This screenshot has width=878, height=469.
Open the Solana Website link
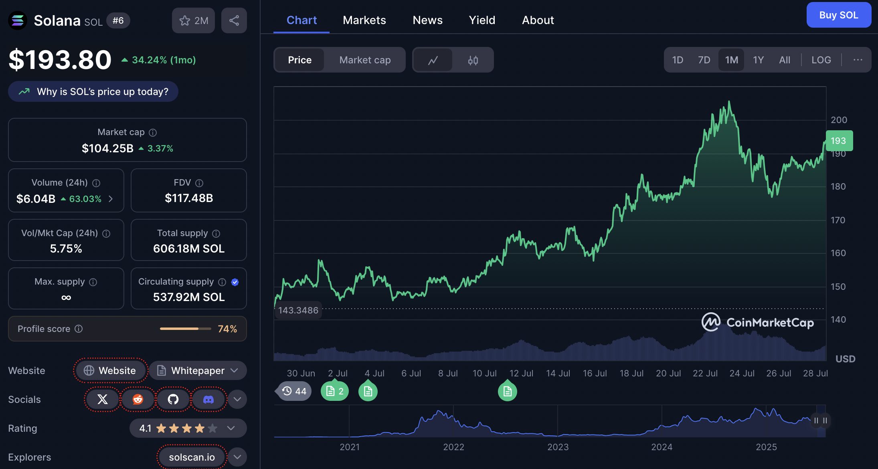tap(110, 370)
